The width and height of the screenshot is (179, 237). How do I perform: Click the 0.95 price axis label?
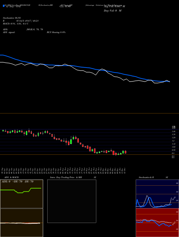click(x=174, y=150)
